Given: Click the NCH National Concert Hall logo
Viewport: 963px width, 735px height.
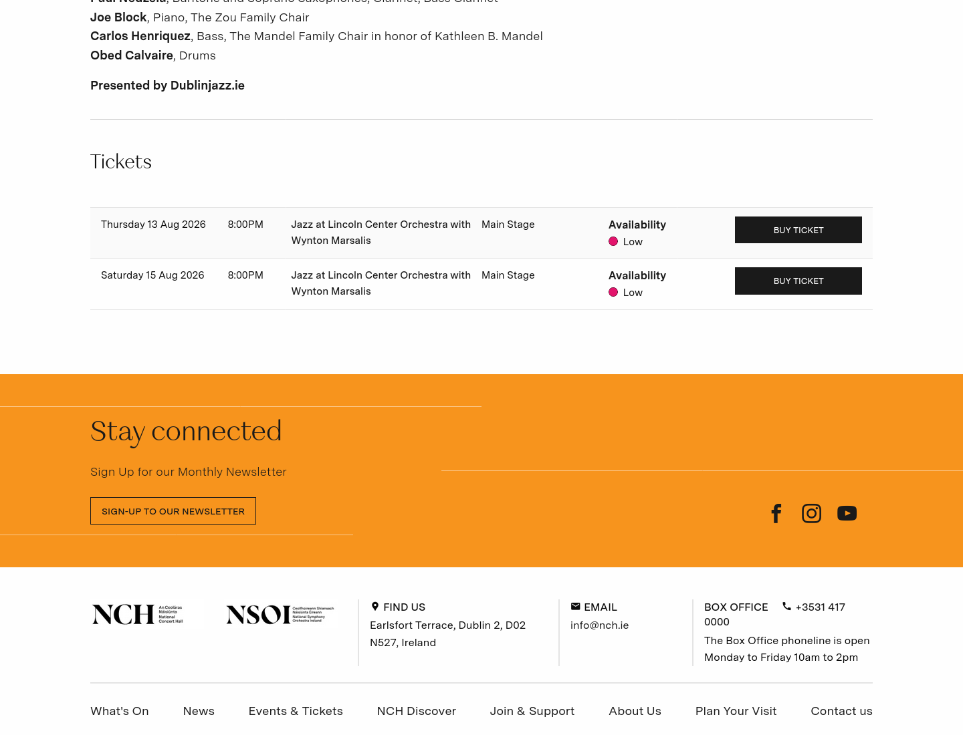Looking at the screenshot, I should tap(137, 614).
